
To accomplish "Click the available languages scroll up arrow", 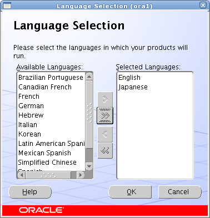I will point(89,77).
